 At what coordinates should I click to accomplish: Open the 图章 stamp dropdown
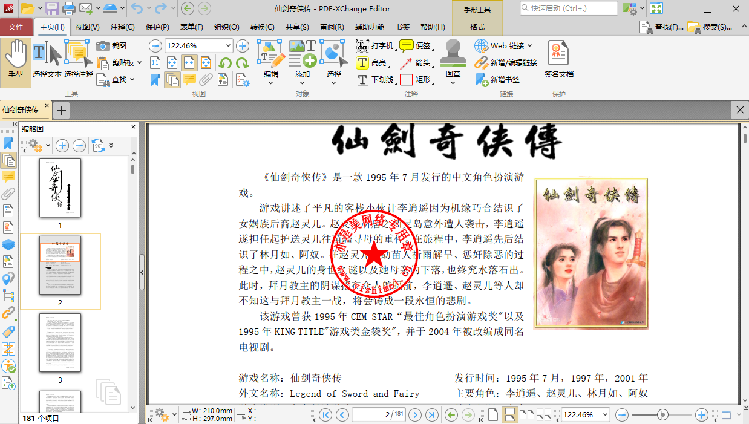(453, 62)
